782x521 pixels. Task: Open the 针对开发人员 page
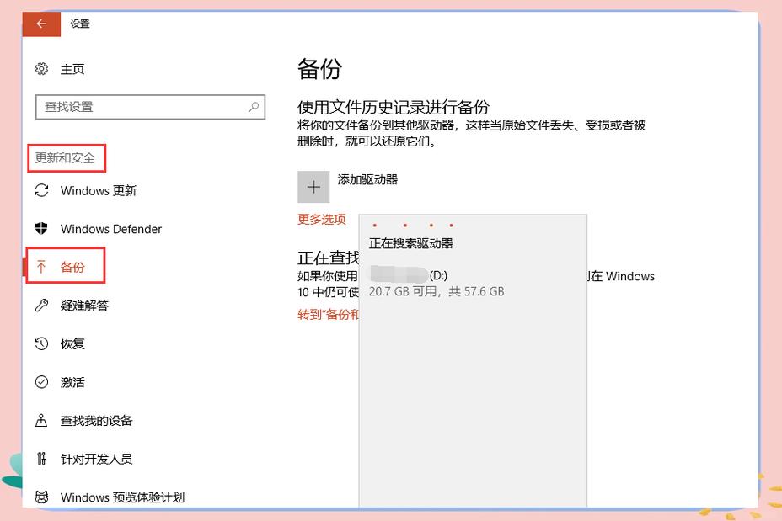pyautogui.click(x=96, y=459)
